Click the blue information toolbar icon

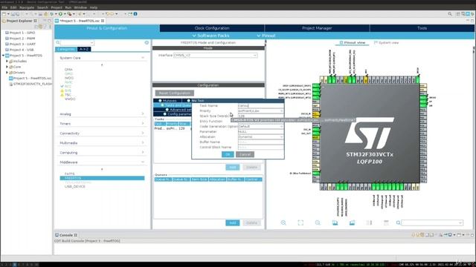point(135,14)
